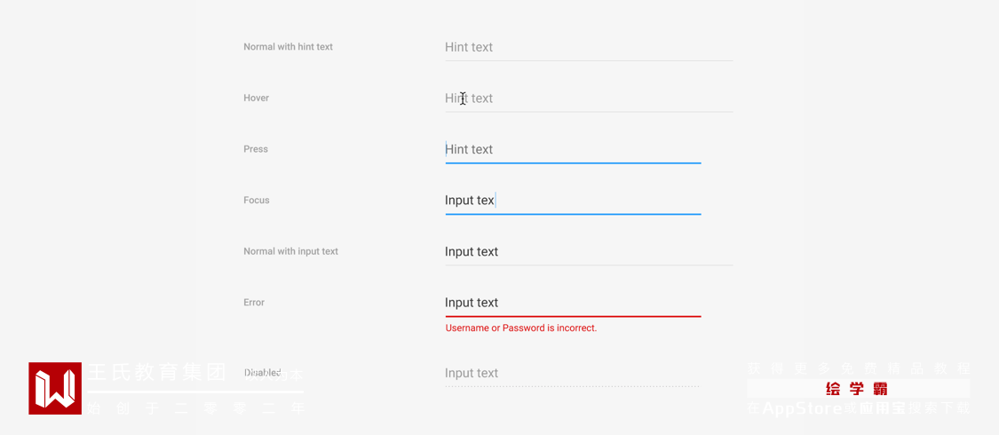Click the 'Error' label
The image size is (999, 435).
point(254,303)
